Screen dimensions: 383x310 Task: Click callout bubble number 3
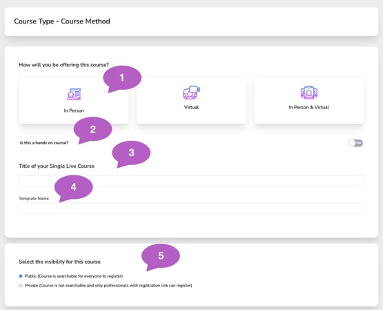click(131, 153)
